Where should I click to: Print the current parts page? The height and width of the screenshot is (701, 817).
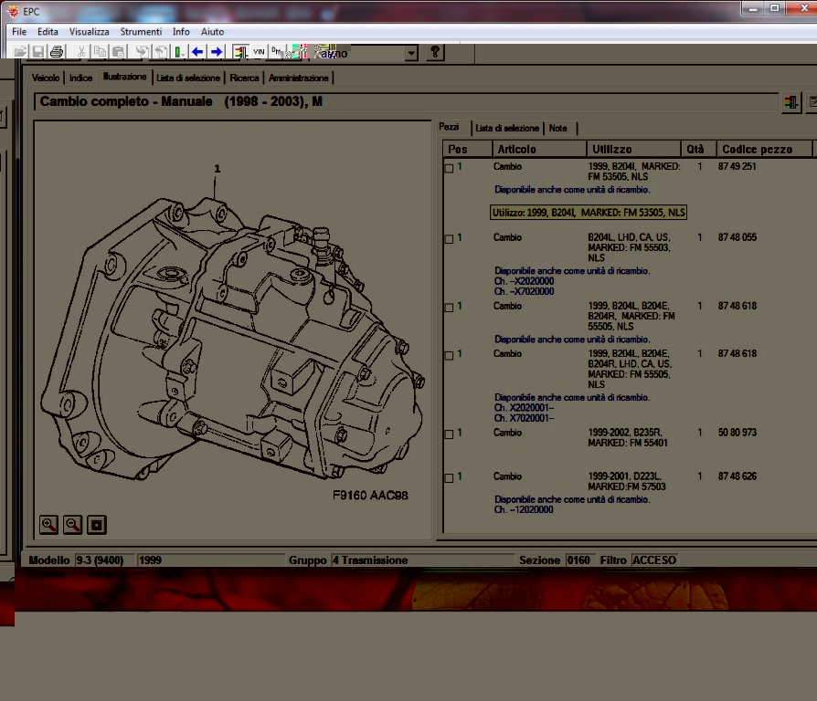coord(57,51)
